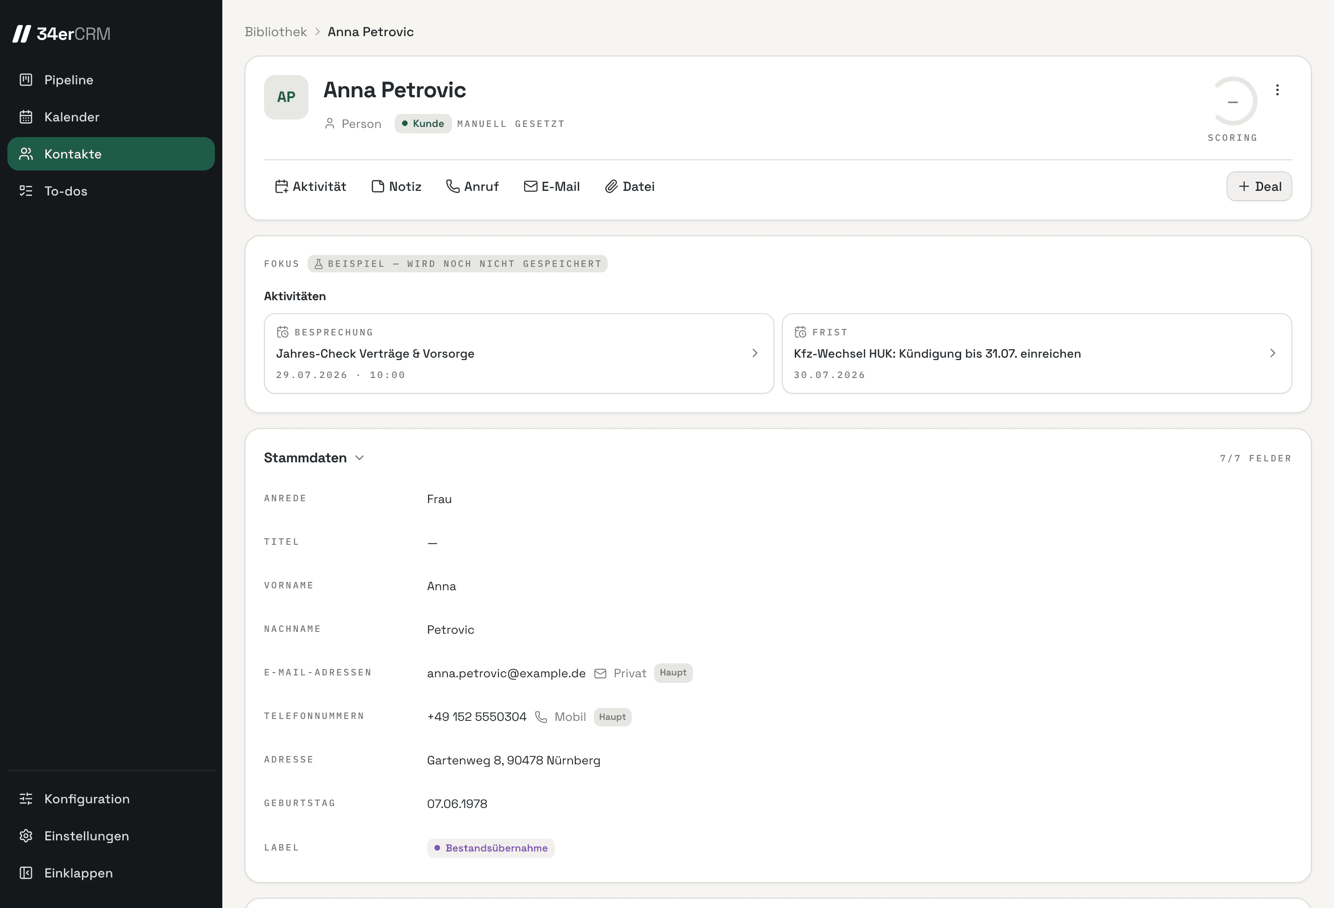The height and width of the screenshot is (908, 1334).
Task: Click the empty Titel value dash
Action: tap(432, 543)
